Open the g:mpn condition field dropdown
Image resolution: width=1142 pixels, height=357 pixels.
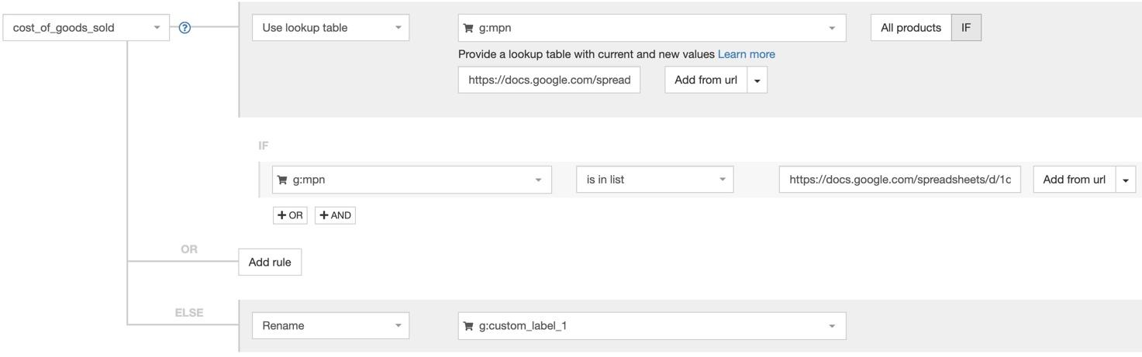click(412, 180)
